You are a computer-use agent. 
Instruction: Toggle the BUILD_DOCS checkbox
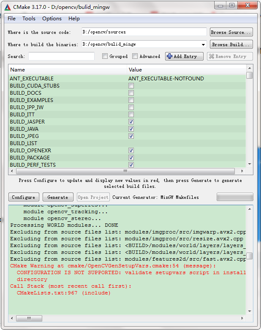(x=131, y=93)
